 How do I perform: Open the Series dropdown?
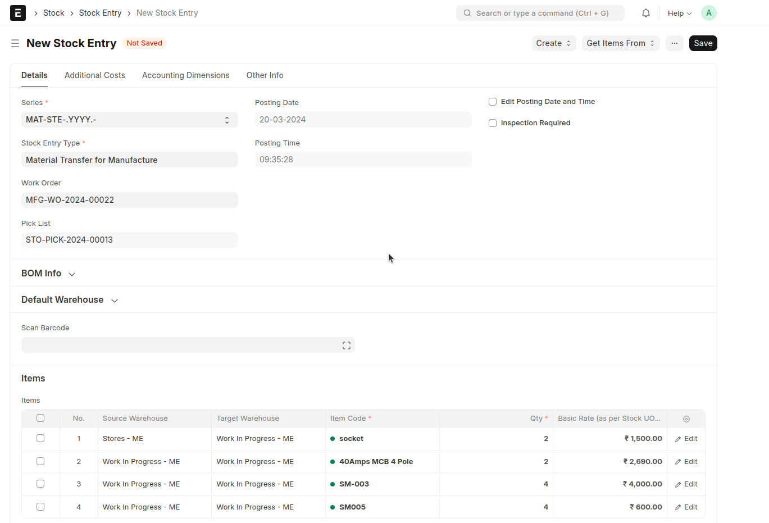click(x=129, y=120)
